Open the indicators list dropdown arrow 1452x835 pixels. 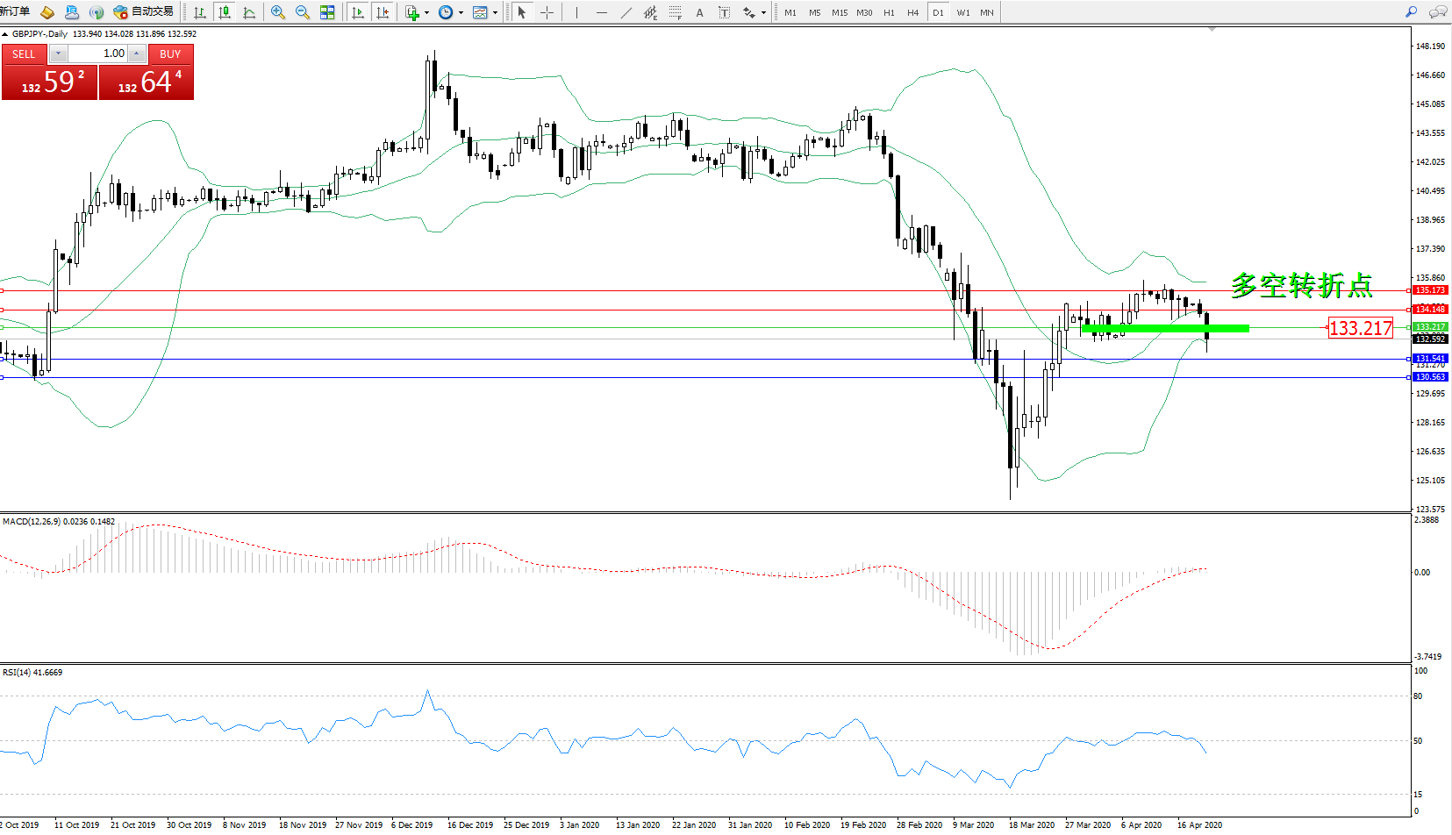pyautogui.click(x=426, y=12)
